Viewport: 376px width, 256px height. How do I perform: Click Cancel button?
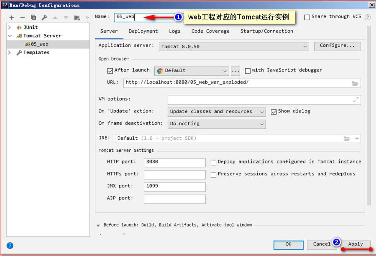click(x=322, y=245)
